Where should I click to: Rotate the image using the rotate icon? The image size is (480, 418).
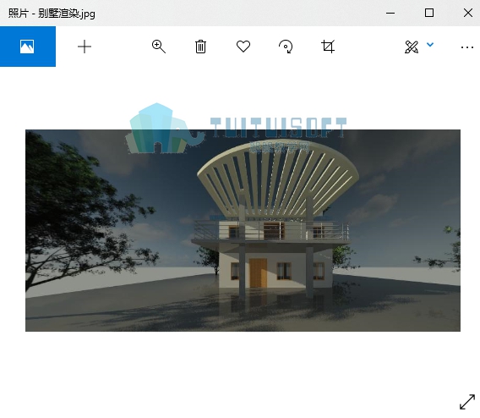(286, 47)
